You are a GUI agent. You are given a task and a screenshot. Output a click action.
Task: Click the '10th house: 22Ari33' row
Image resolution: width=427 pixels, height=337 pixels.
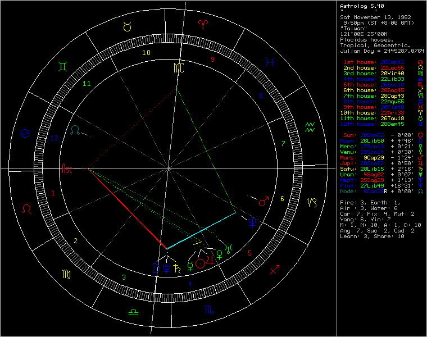click(x=381, y=113)
